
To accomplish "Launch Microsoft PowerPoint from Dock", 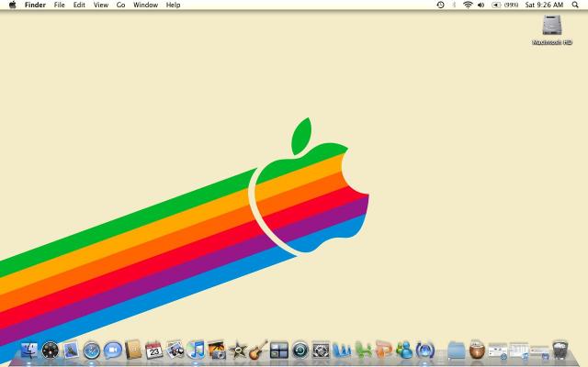I will point(383,350).
